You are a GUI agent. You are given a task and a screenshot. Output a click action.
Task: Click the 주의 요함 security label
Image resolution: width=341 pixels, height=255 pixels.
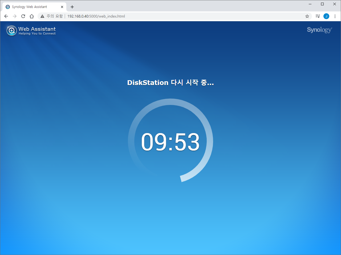pyautogui.click(x=55, y=16)
